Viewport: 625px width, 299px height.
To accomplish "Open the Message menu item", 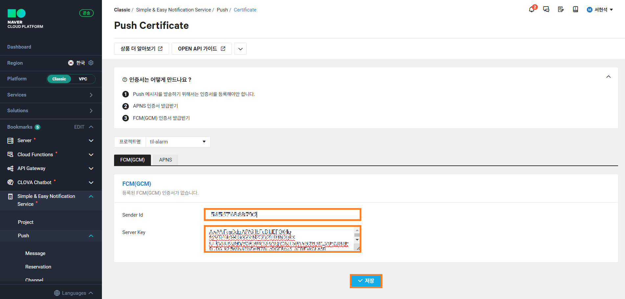I will [35, 253].
